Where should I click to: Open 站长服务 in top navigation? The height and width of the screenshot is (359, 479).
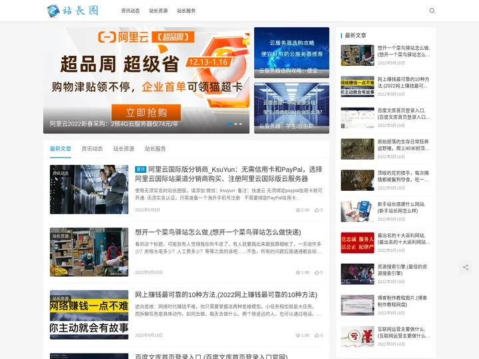click(x=186, y=11)
